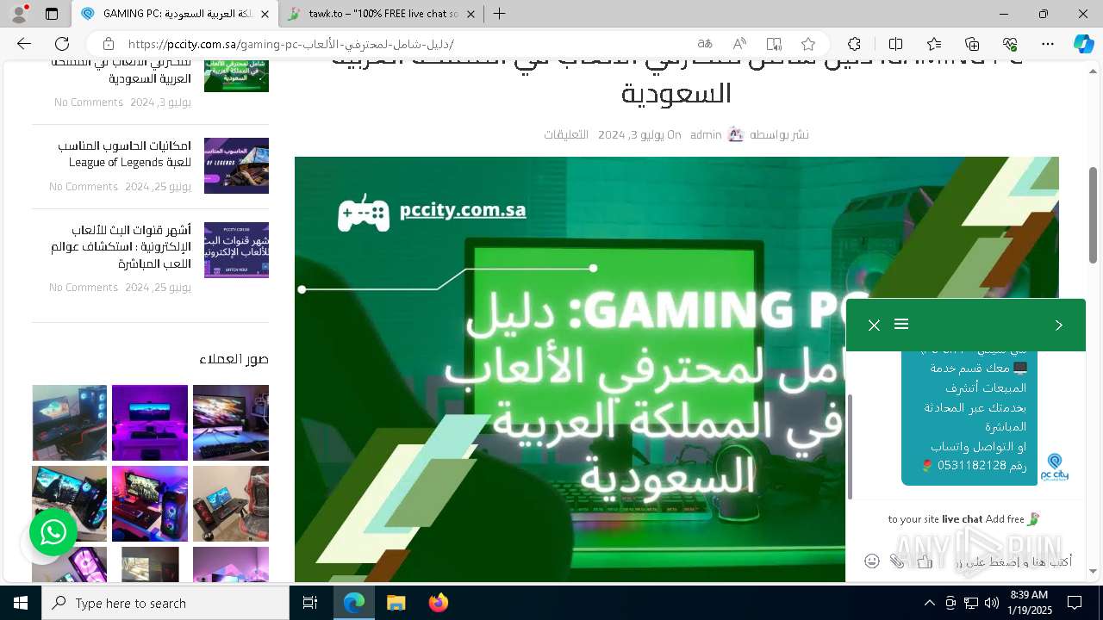Open the first customer photo thumbnail
1103x620 pixels.
[70, 423]
